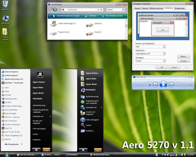196x157 pixels.
Task: Click the lock button in the left start menu
Action: (x=36, y=150)
